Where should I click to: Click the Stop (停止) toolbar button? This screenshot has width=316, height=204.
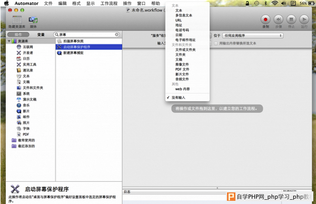(x=291, y=20)
